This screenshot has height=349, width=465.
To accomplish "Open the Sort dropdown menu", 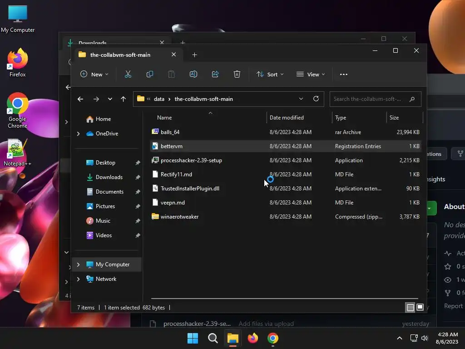I will coord(270,74).
